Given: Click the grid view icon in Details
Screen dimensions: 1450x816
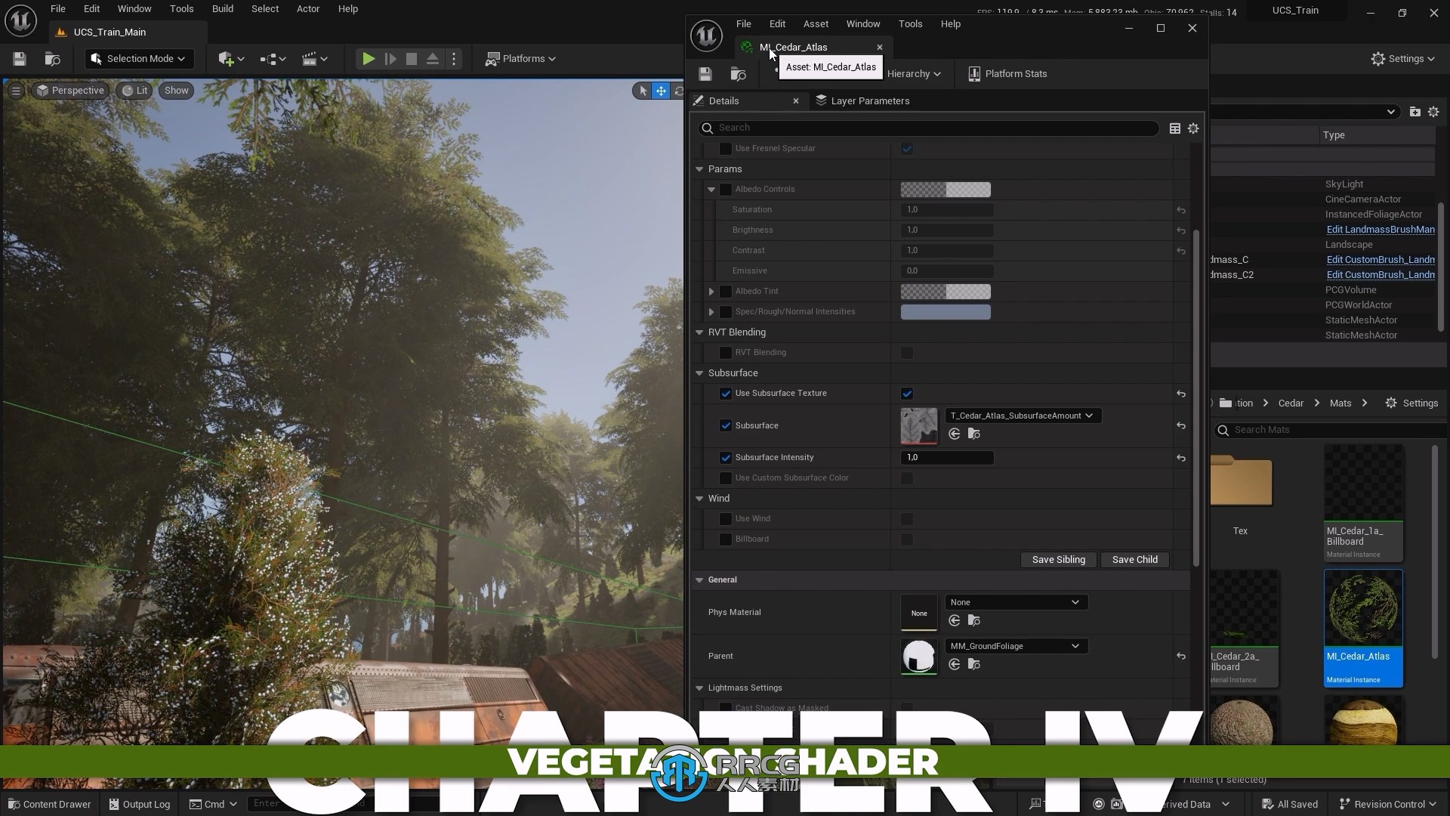Looking at the screenshot, I should (1175, 128).
